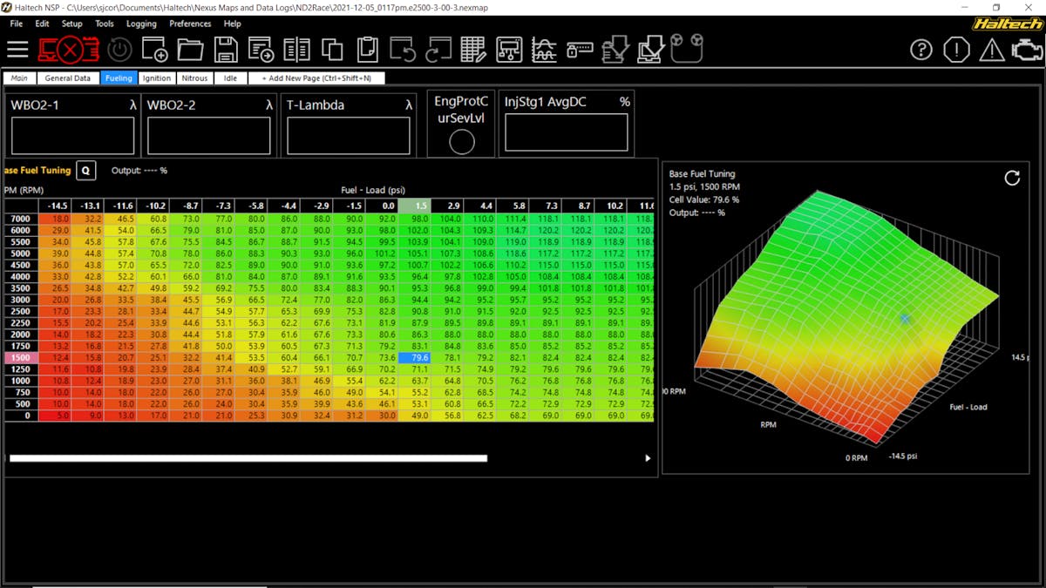The width and height of the screenshot is (1046, 588).
Task: Open the hamburger navigation menu
Action: pos(17,50)
